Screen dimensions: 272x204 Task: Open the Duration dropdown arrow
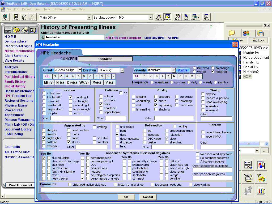[x=122, y=70]
